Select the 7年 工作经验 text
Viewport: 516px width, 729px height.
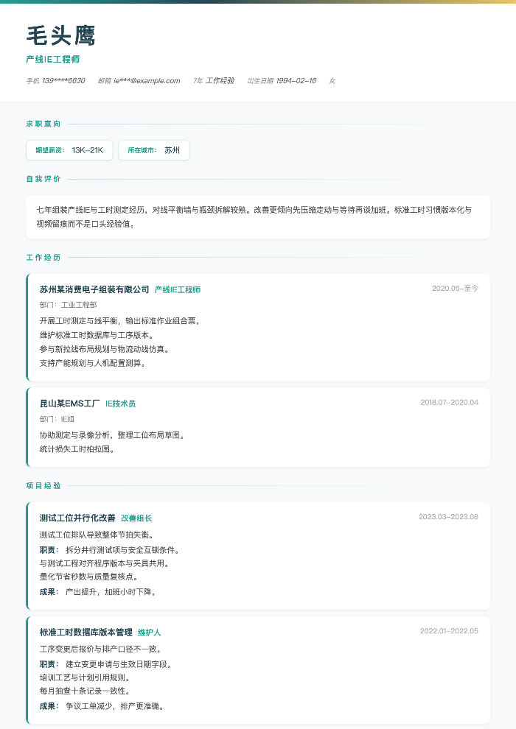pyautogui.click(x=214, y=81)
